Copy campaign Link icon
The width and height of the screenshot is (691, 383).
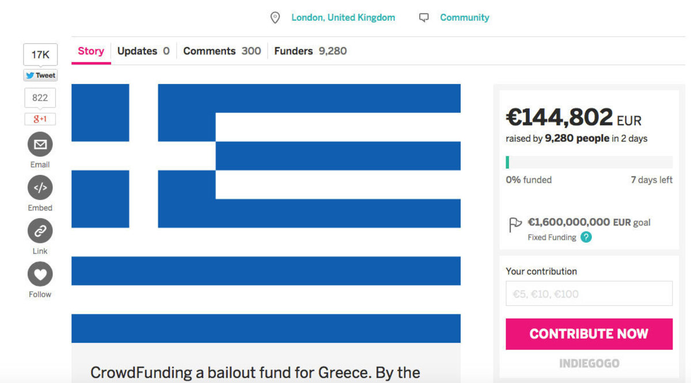(40, 231)
